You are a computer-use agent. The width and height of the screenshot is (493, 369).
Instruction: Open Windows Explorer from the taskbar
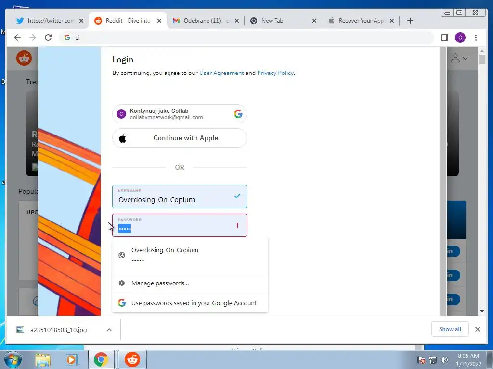point(43,359)
